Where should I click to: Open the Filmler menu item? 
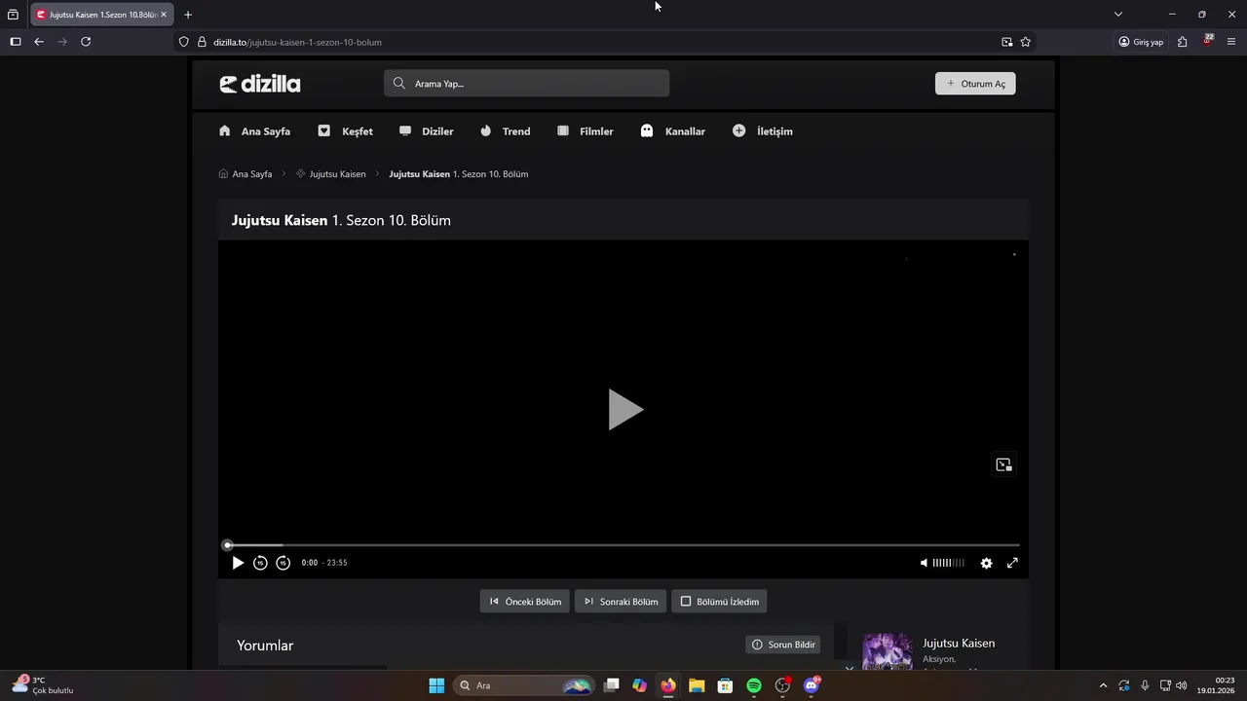coord(585,131)
